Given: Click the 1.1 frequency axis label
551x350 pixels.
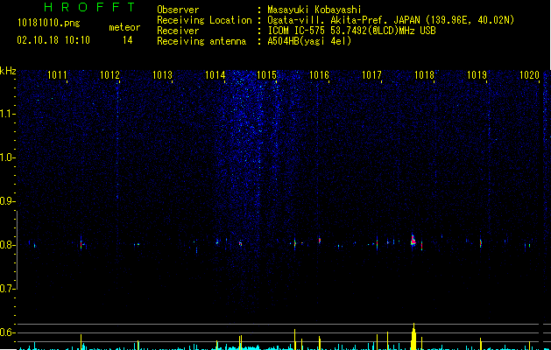Looking at the screenshot, I should [7, 114].
